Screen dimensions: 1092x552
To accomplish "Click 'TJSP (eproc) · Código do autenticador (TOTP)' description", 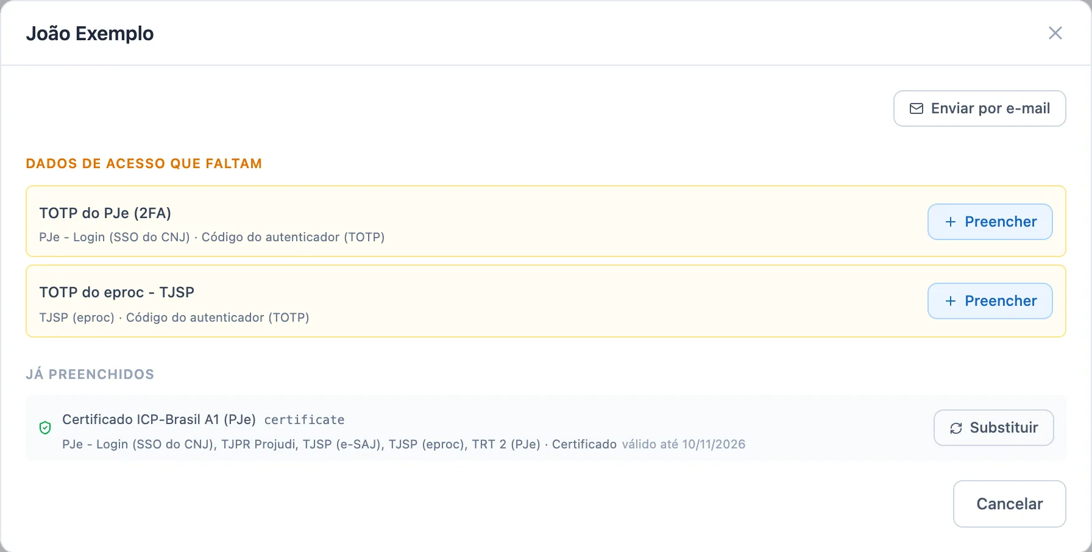I will click(x=174, y=317).
